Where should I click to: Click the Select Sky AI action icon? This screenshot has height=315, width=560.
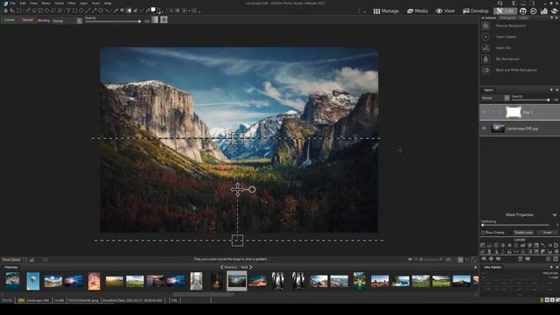(486, 48)
